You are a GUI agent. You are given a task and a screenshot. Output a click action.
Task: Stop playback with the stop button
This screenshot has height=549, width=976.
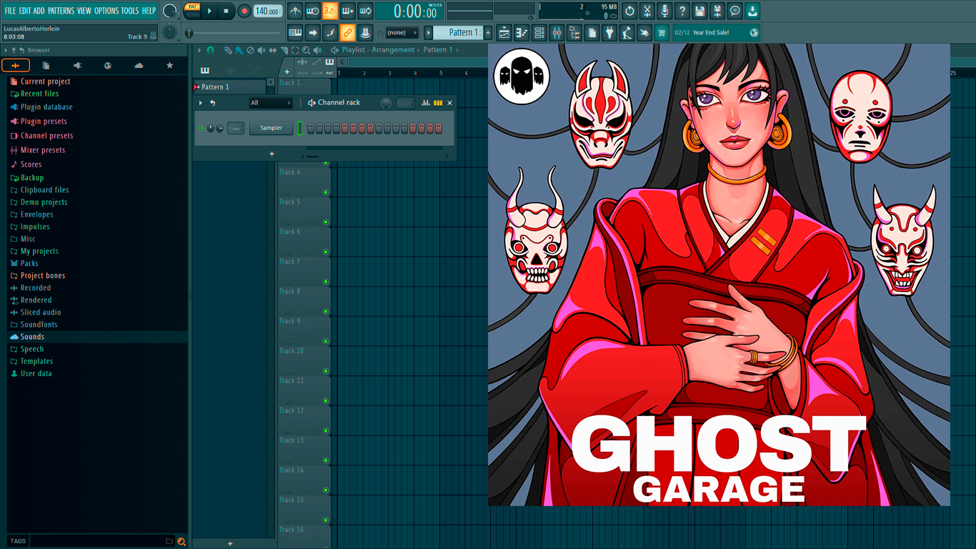[226, 11]
